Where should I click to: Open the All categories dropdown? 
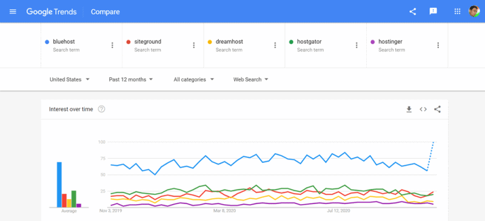click(193, 79)
